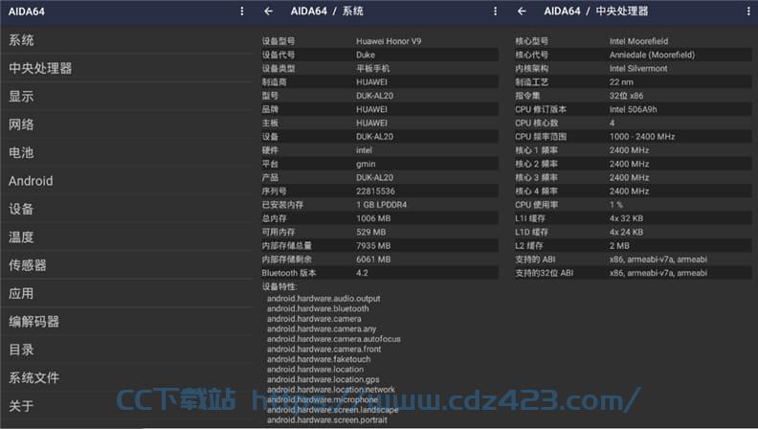
Task: Select the L1I 缓存 4x 32 KB row
Action: (633, 218)
